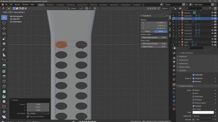Select the Shrink/Fatten tool

pos(4,112)
